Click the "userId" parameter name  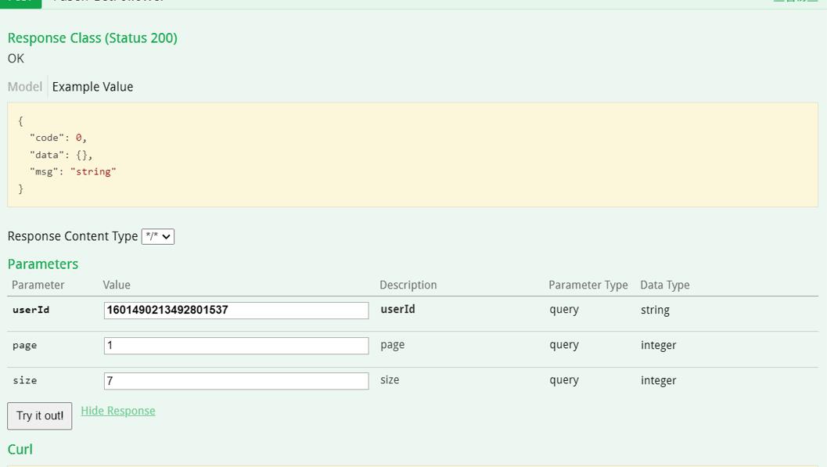pos(31,310)
